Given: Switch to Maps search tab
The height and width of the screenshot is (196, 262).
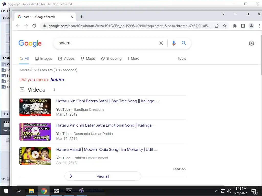Looking at the screenshot, I should pos(88,59).
